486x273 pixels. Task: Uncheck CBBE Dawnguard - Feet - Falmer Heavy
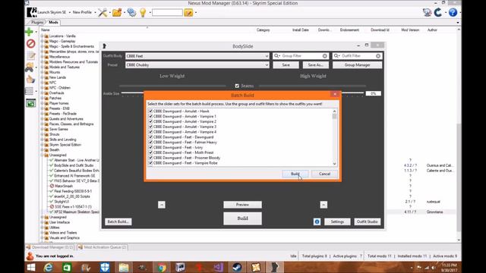click(150, 142)
